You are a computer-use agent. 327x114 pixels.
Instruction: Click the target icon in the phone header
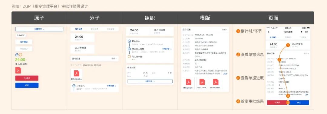(306, 32)
